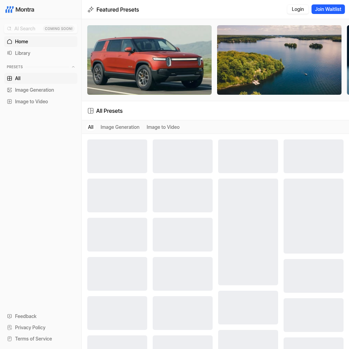Select the All tab under All Presets
This screenshot has width=349, height=349.
click(x=91, y=127)
